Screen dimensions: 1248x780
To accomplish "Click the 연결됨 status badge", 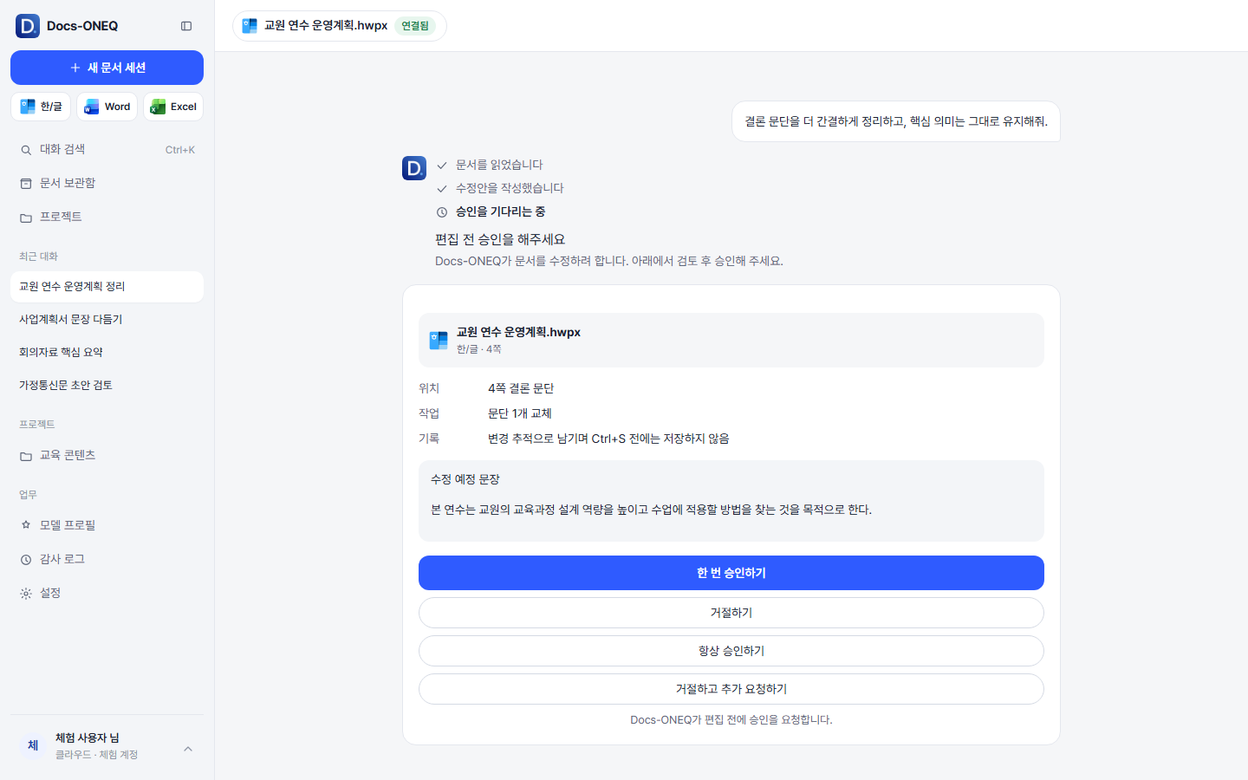I will (415, 26).
